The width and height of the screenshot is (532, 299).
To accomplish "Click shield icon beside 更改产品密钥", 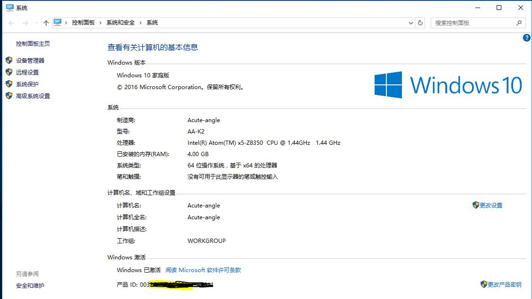I will (x=484, y=284).
